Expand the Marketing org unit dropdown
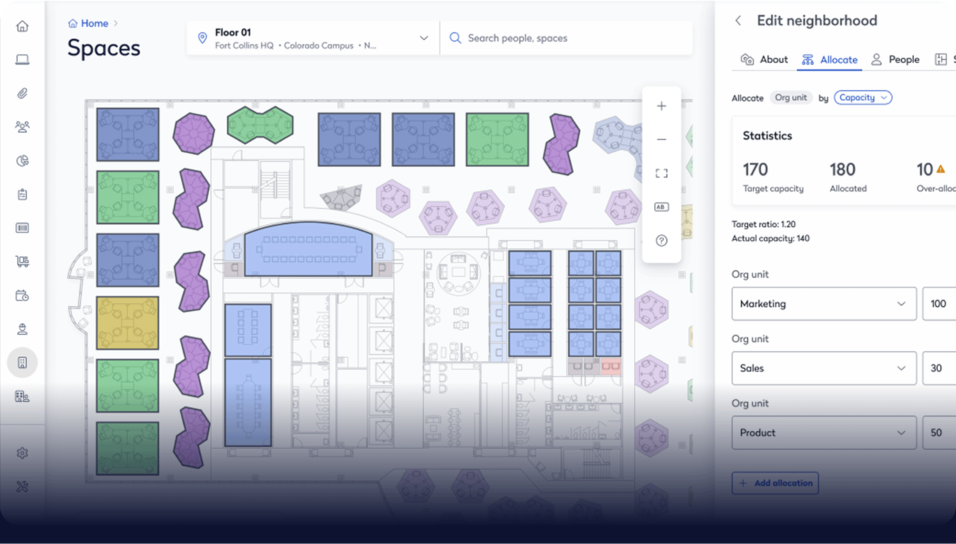 click(x=824, y=304)
